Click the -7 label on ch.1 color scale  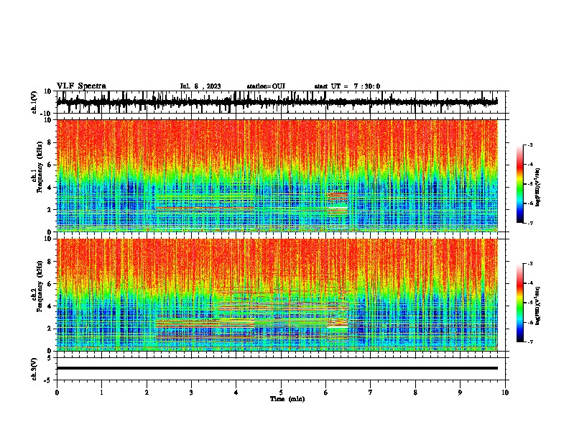pos(529,223)
